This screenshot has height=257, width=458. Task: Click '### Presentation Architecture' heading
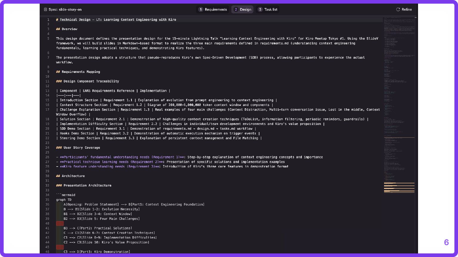(x=83, y=186)
